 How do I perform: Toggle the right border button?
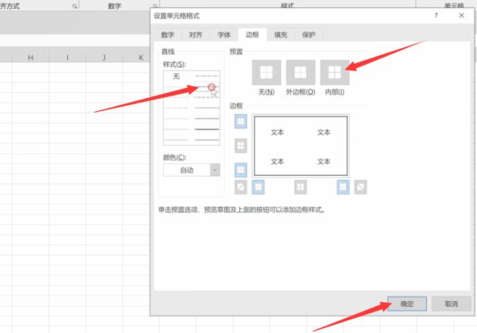point(343,187)
